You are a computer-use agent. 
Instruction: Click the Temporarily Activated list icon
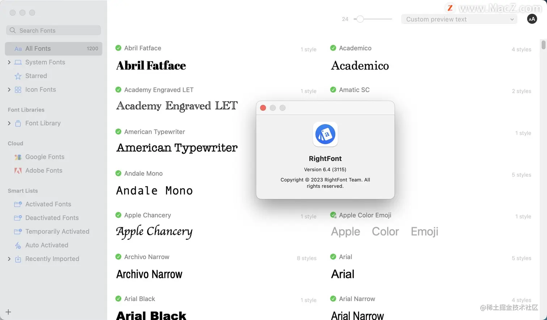18,232
